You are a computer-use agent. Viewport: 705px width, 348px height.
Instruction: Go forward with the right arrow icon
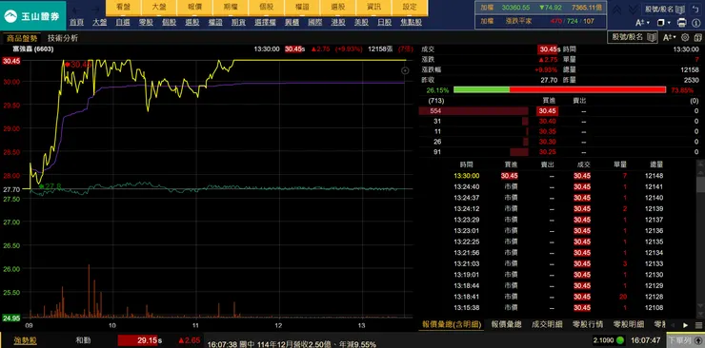tap(95, 10)
